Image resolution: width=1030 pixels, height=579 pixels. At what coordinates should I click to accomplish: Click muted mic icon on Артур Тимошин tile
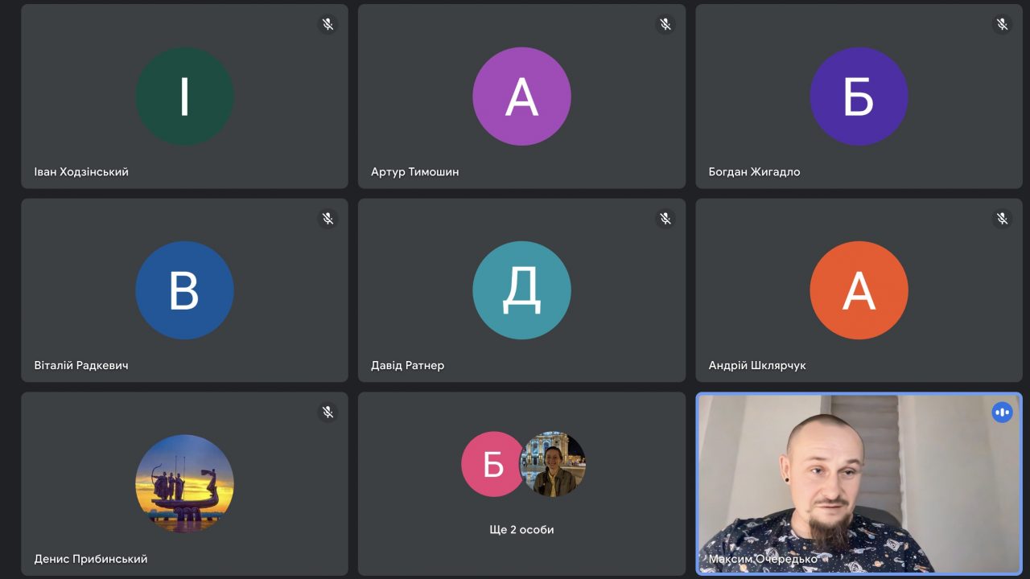[x=665, y=24]
